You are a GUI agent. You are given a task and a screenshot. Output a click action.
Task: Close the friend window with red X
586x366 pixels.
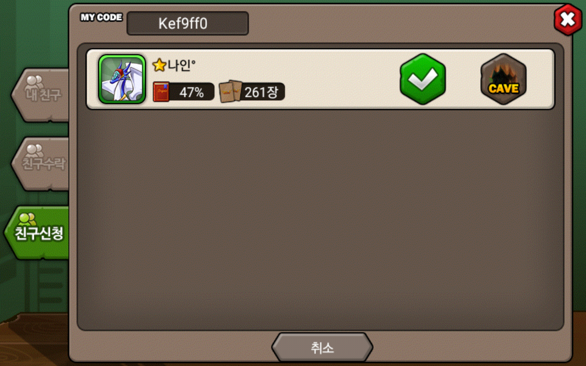click(568, 20)
